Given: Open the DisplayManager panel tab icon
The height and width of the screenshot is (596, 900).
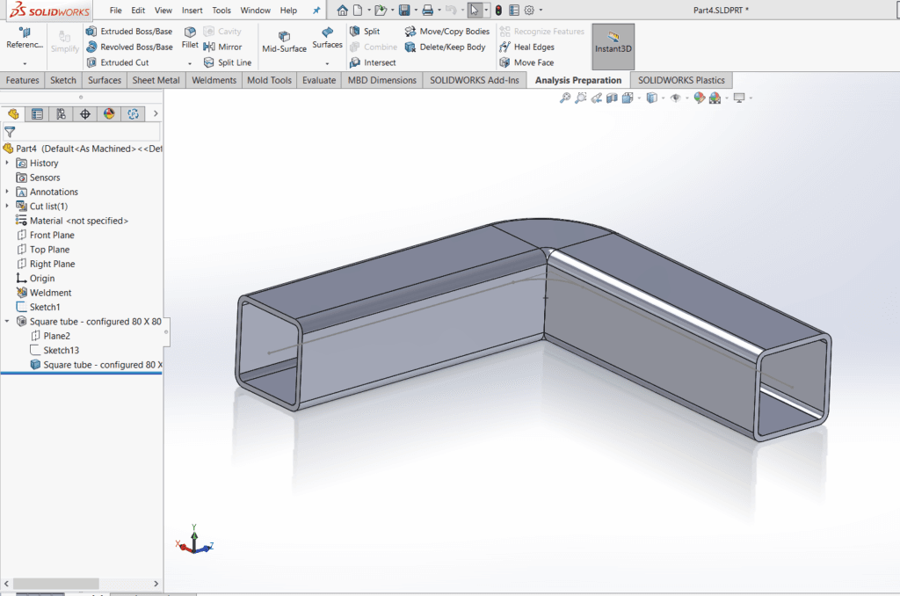Looking at the screenshot, I should pos(109,113).
